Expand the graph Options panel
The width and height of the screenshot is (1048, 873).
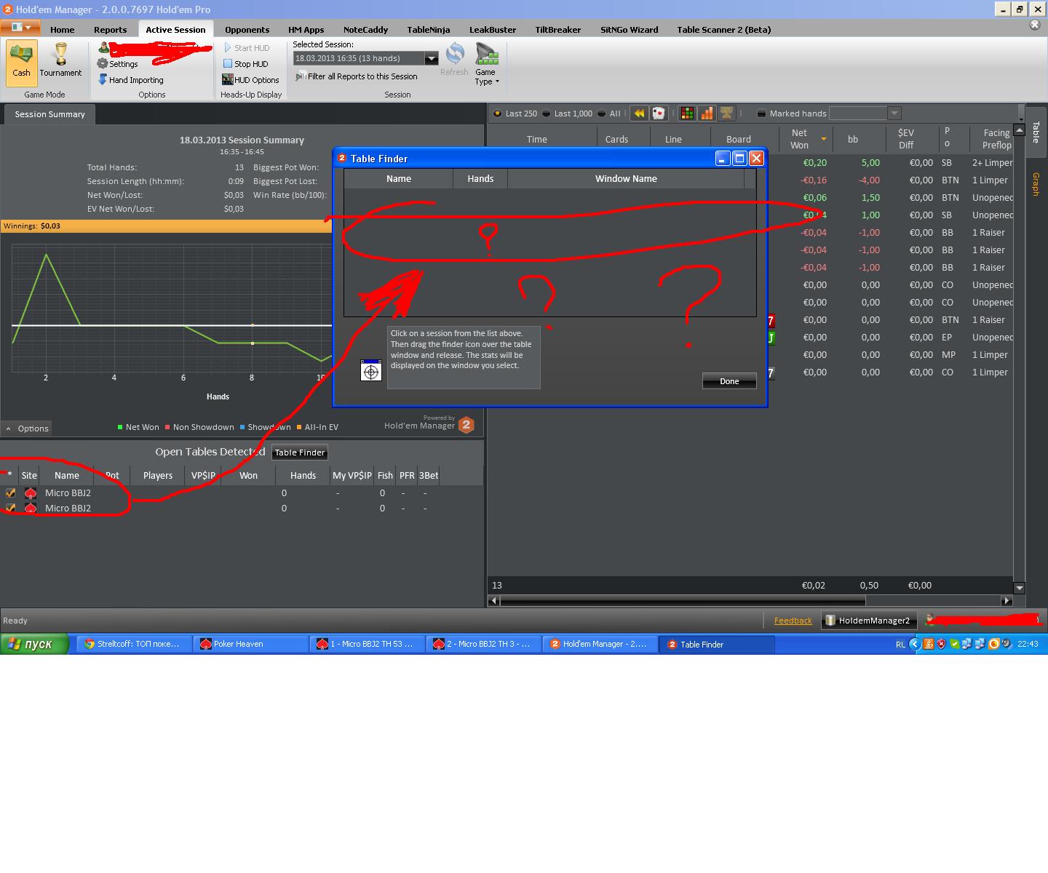26,428
